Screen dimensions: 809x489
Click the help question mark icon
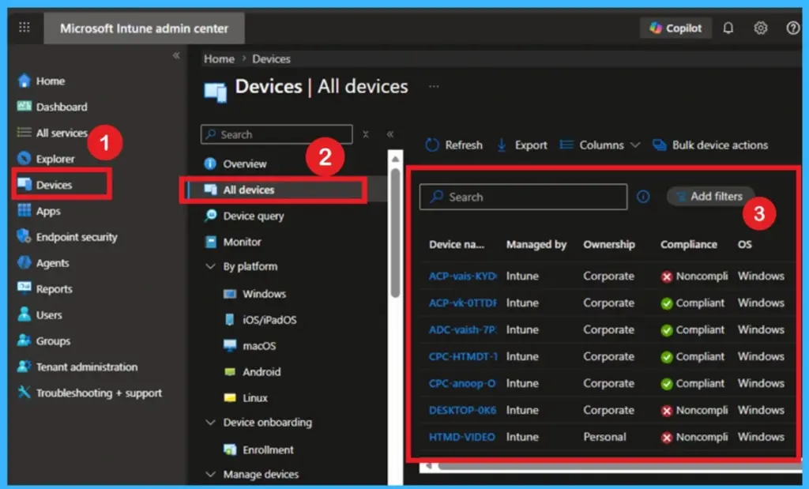(x=792, y=28)
